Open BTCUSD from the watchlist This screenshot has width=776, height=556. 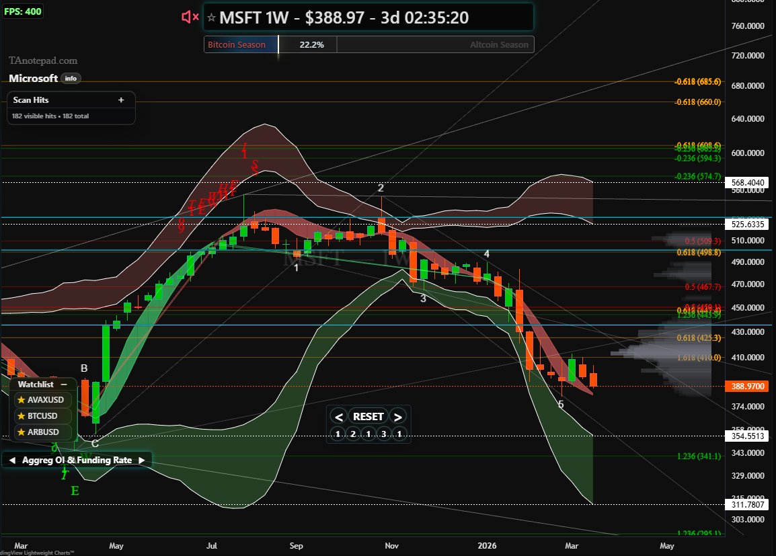[x=42, y=416]
